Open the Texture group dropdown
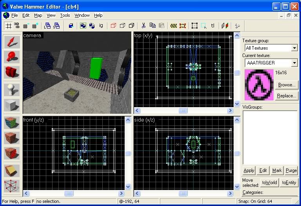The image size is (301, 206). (294, 48)
